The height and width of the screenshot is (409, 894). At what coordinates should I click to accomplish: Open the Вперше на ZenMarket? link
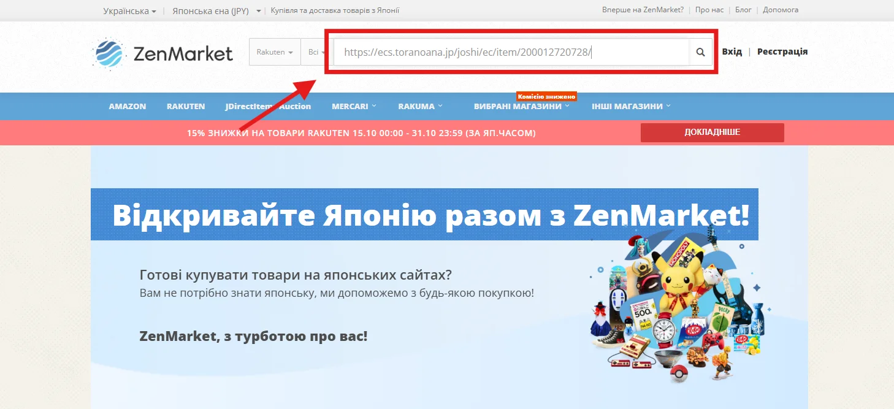click(x=643, y=10)
